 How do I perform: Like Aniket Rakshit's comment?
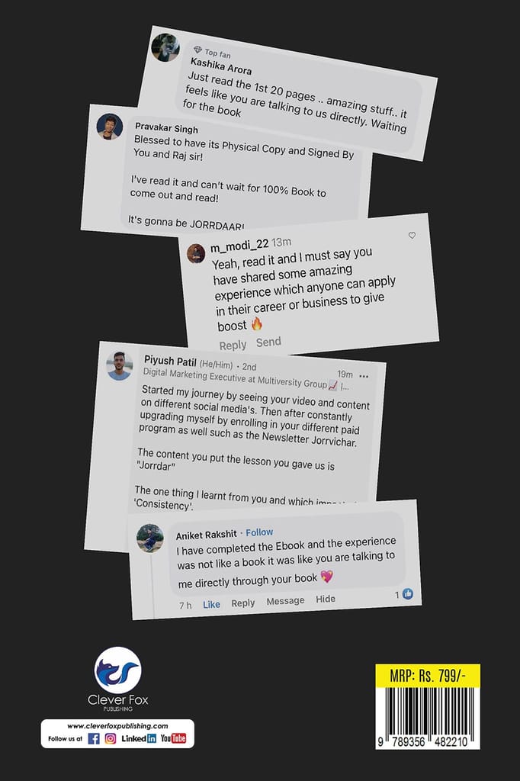coord(211,604)
